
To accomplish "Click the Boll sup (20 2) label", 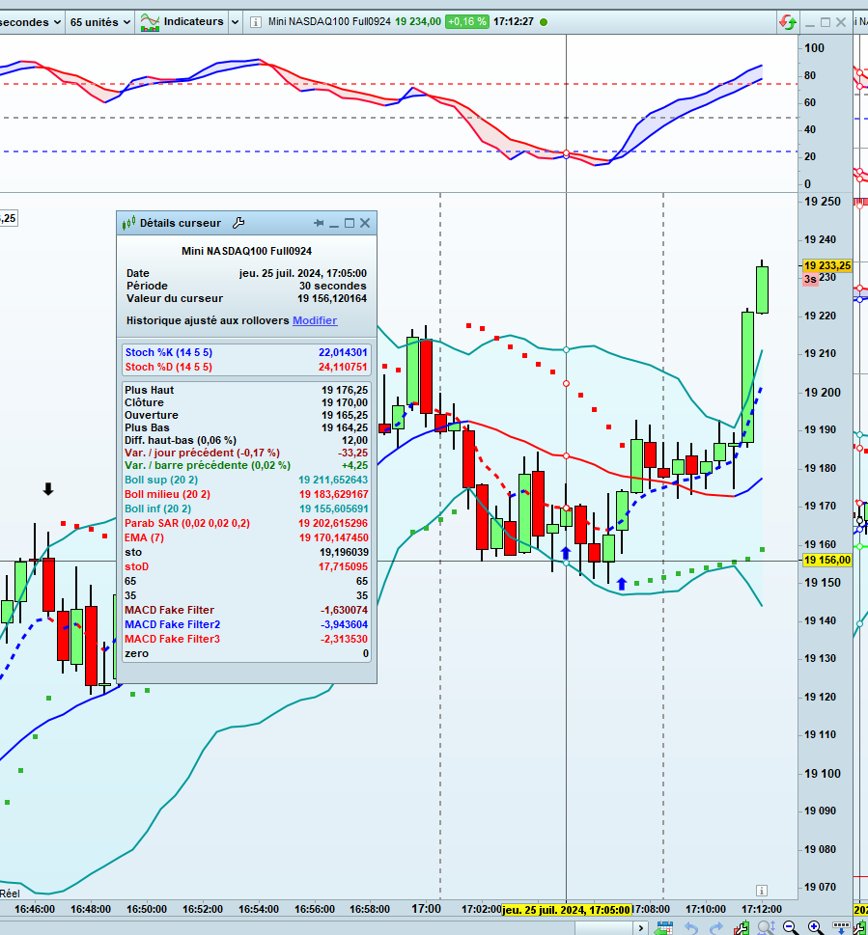I will click(161, 480).
